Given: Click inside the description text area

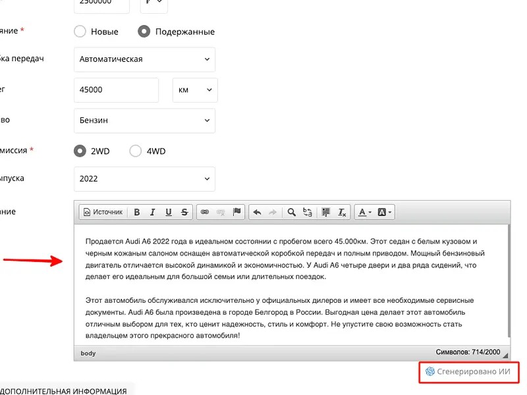Looking at the screenshot, I should point(291,285).
